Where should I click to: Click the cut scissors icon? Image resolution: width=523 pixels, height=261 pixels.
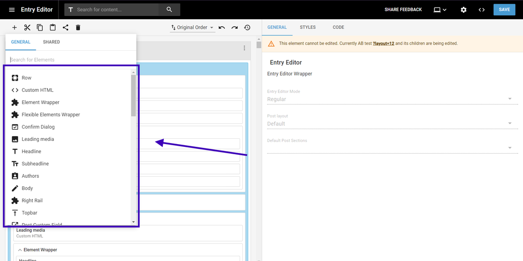tap(27, 28)
